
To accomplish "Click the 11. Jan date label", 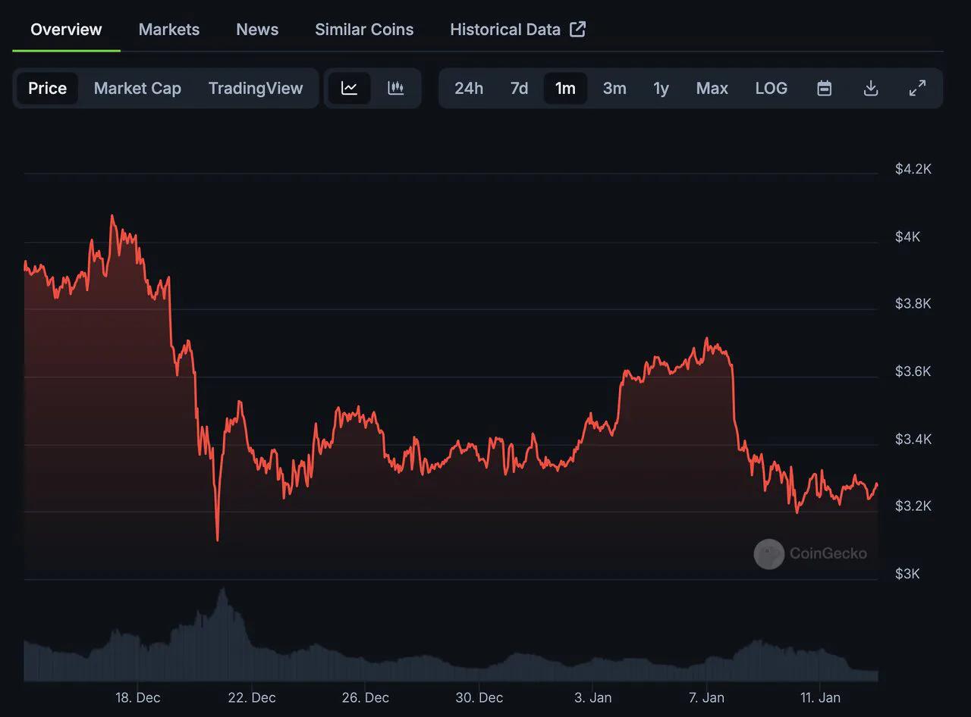I will click(820, 697).
